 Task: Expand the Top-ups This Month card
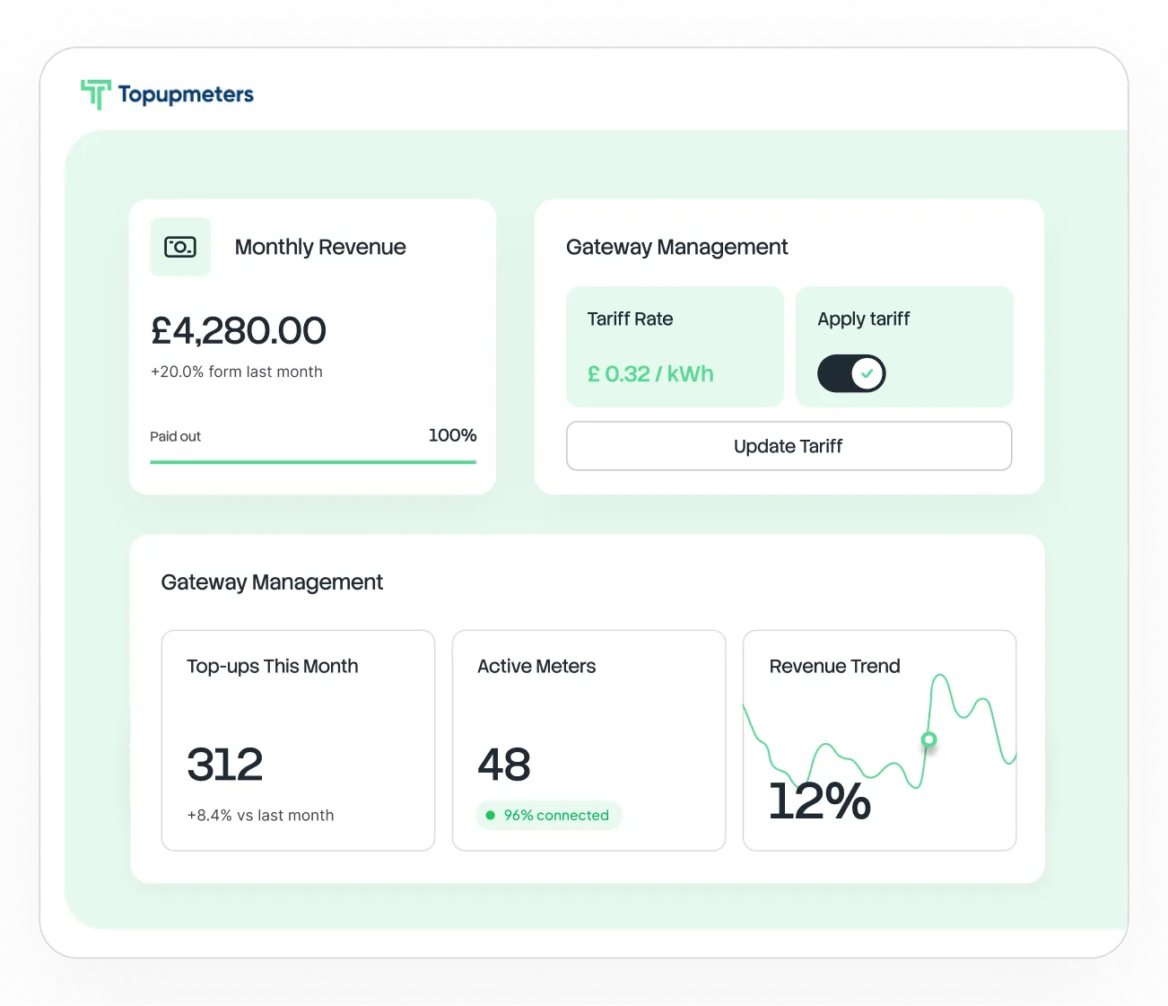(298, 739)
